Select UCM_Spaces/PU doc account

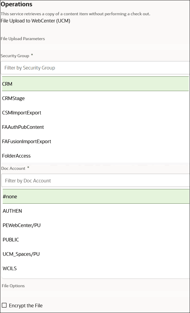[x=95, y=254]
